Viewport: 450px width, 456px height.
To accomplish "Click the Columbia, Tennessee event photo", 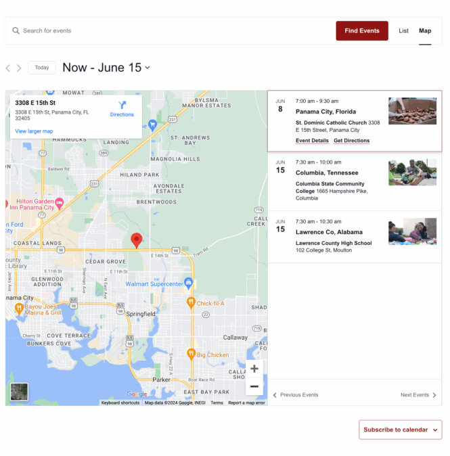I will [413, 172].
